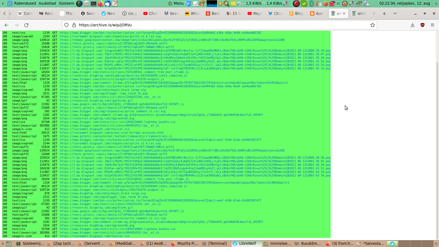
Task: Click the system monitor graph applet
Action: click(x=212, y=4)
